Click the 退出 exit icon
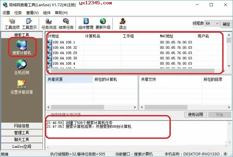This screenshot has height=157, width=233. pos(122,21)
